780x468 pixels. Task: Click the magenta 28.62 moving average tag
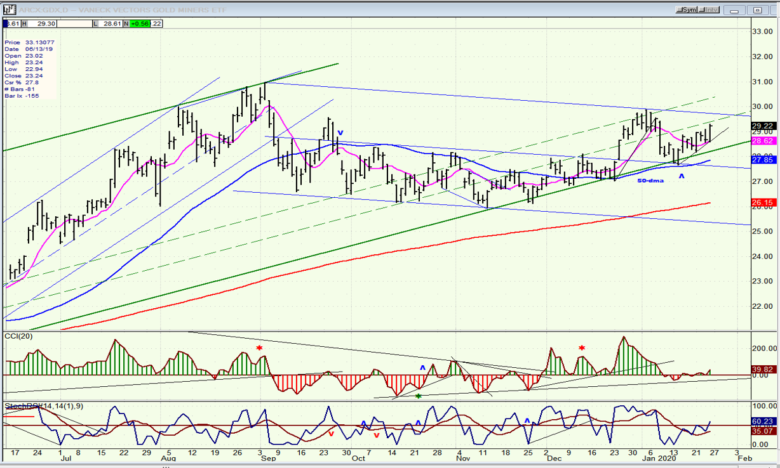point(762,141)
